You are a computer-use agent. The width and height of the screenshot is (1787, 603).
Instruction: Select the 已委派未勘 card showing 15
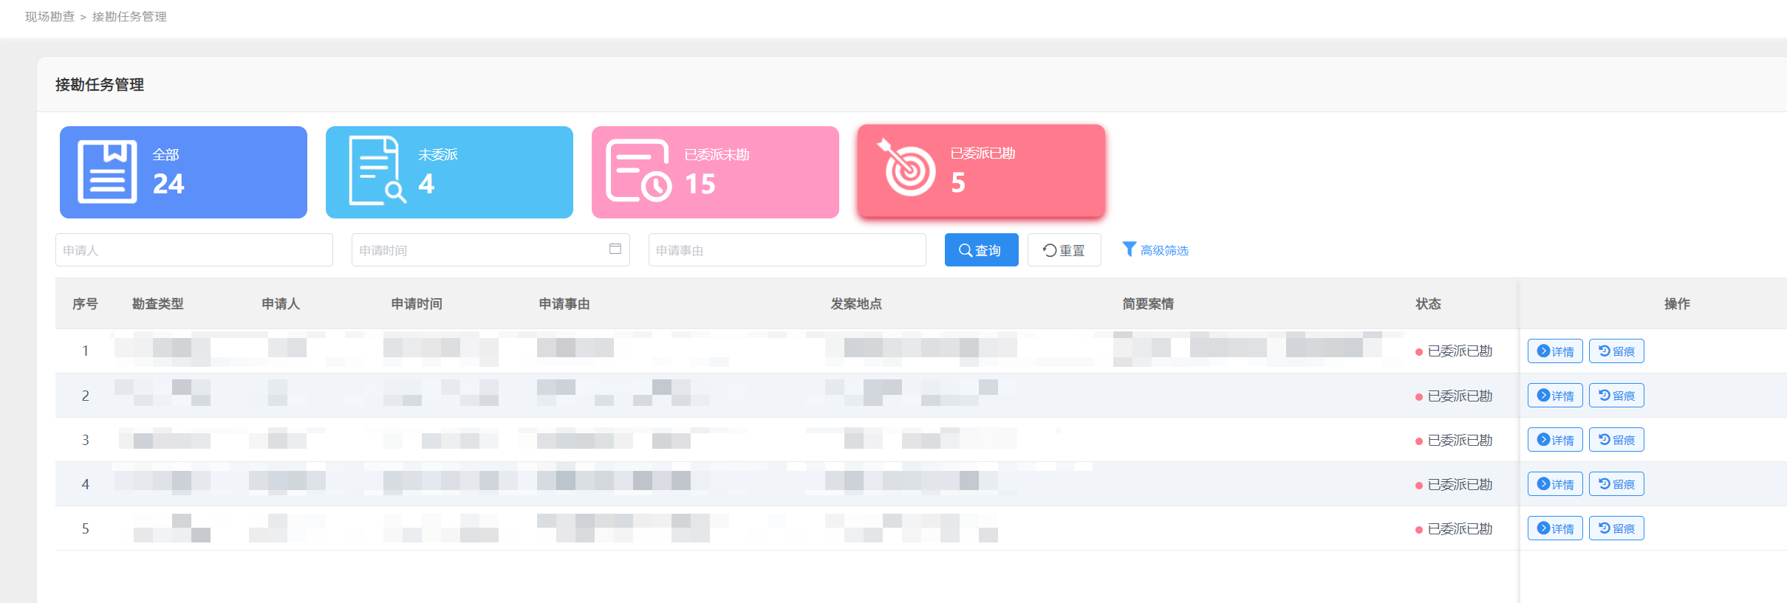[715, 172]
